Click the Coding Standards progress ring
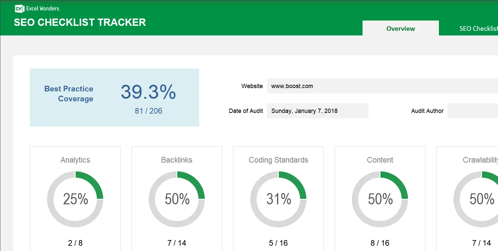The image size is (498, 251). point(278,199)
